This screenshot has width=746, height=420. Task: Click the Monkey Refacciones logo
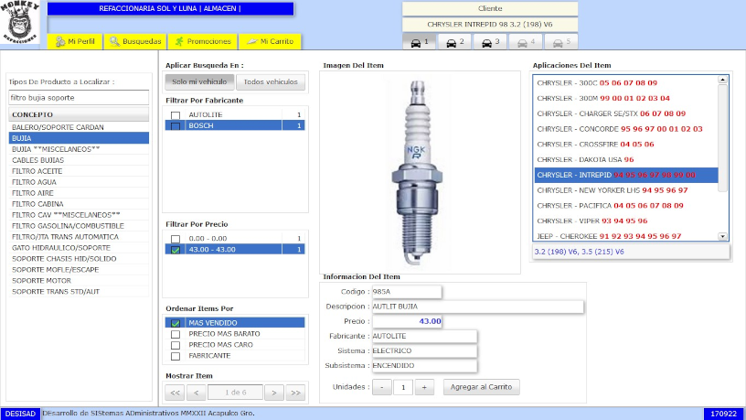click(x=20, y=22)
